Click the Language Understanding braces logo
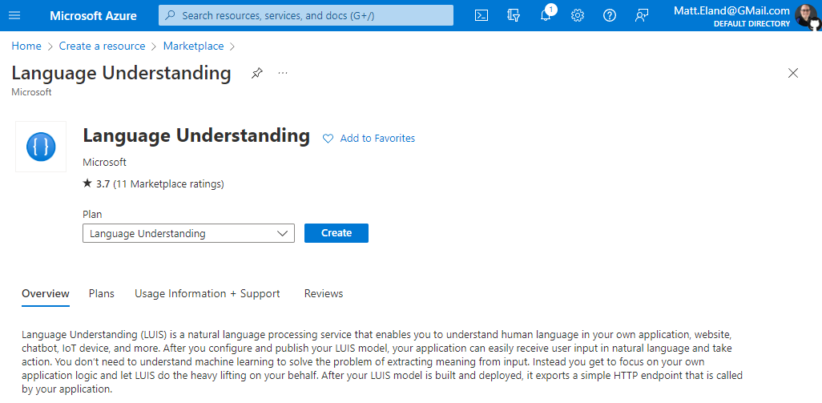This screenshot has height=403, width=822. [x=41, y=147]
